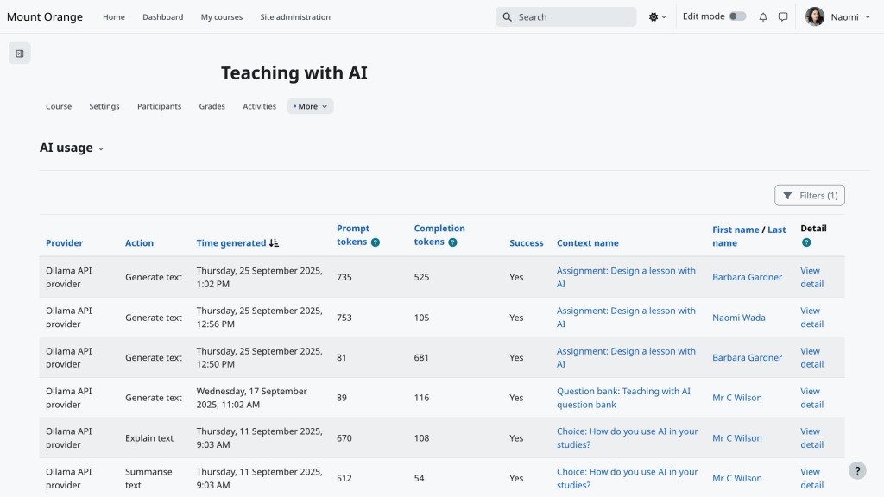View detail for Question bank request
The image size is (884, 497).
pos(811,398)
